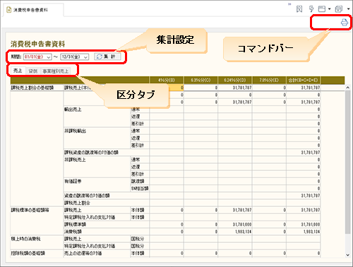Click the 合計(B+C+D+E) column header
353x267 pixels.
tap(303, 80)
